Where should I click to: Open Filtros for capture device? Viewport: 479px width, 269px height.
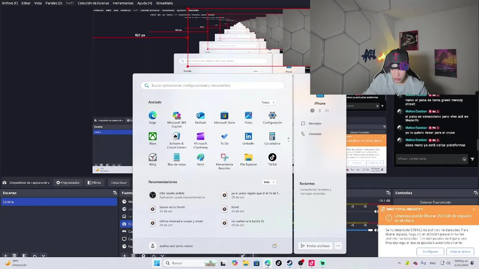(94, 183)
